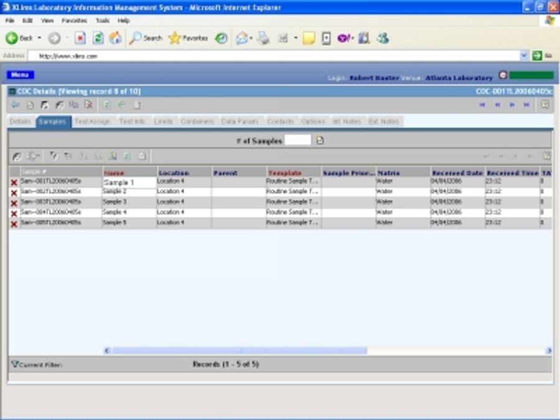Jump to the last record navigation arrow
The width and height of the screenshot is (560, 420).
click(526, 105)
